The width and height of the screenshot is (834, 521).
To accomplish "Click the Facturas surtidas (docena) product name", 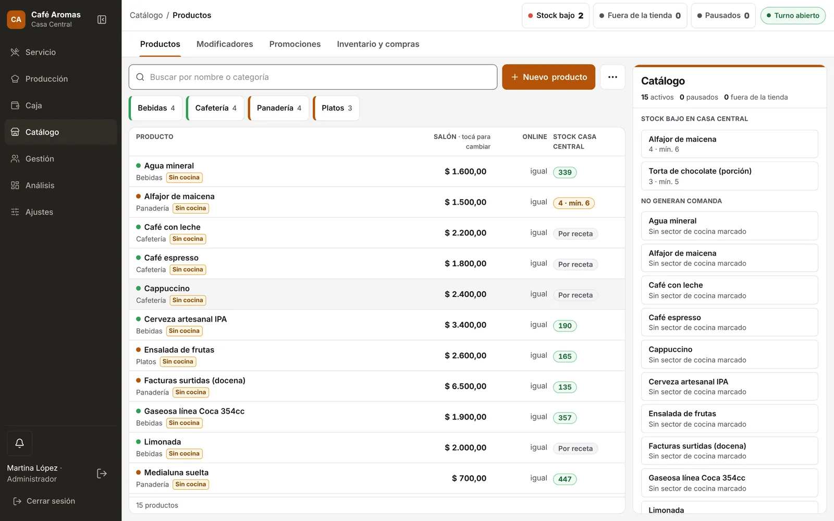I will 195,381.
